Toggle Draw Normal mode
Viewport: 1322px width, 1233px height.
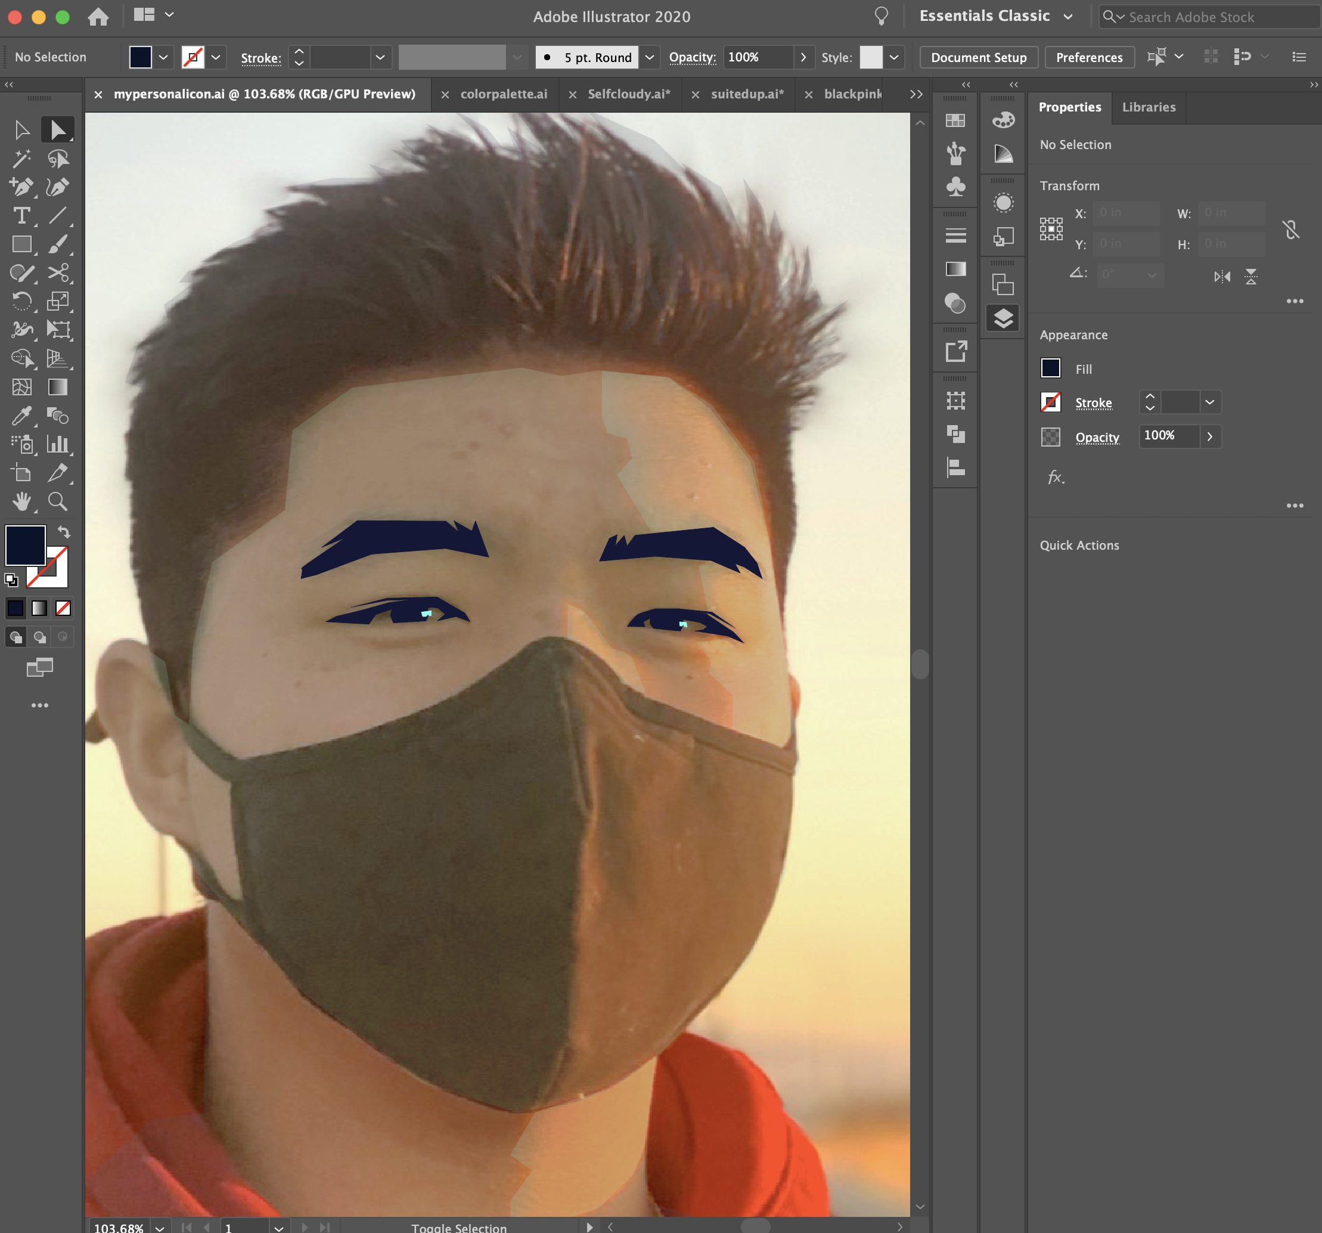(16, 637)
